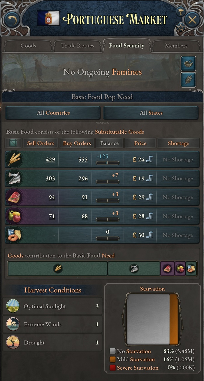Sort the table by Sell Orders
This screenshot has width=204, height=381.
click(x=41, y=143)
